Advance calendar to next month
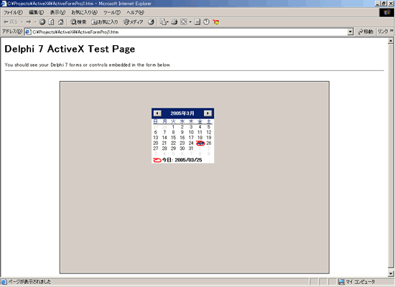 [208, 113]
